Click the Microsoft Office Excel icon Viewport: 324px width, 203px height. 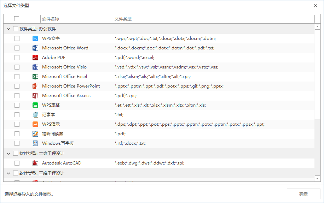[35, 77]
